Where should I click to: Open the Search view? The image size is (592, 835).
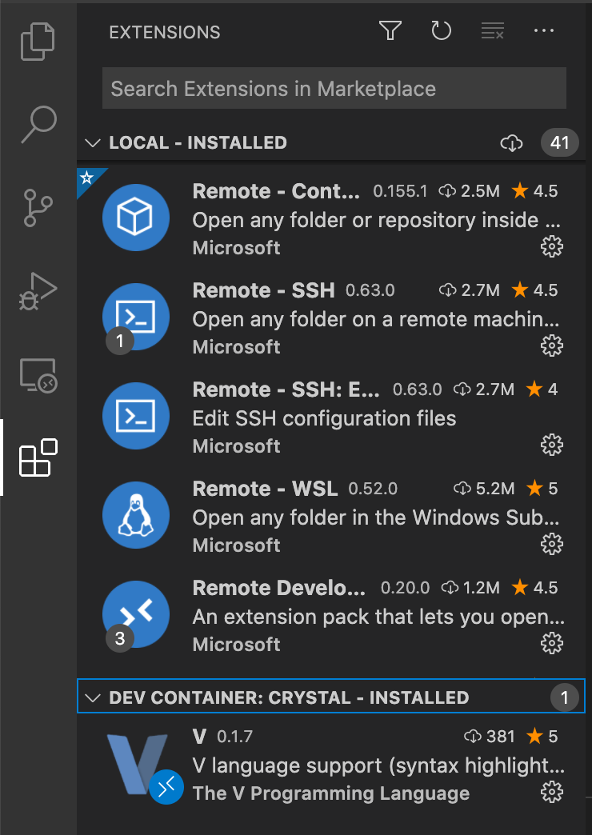point(38,124)
